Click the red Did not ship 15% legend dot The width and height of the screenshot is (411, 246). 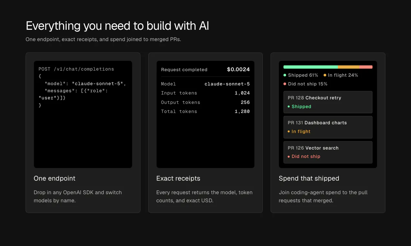pyautogui.click(x=285, y=84)
